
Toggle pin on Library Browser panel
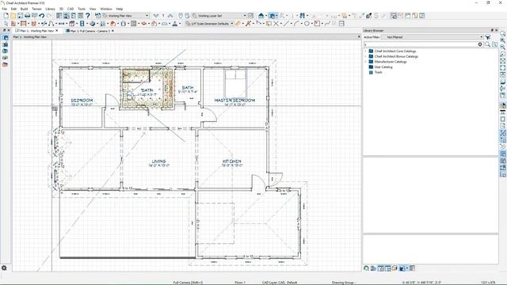pyautogui.click(x=492, y=30)
